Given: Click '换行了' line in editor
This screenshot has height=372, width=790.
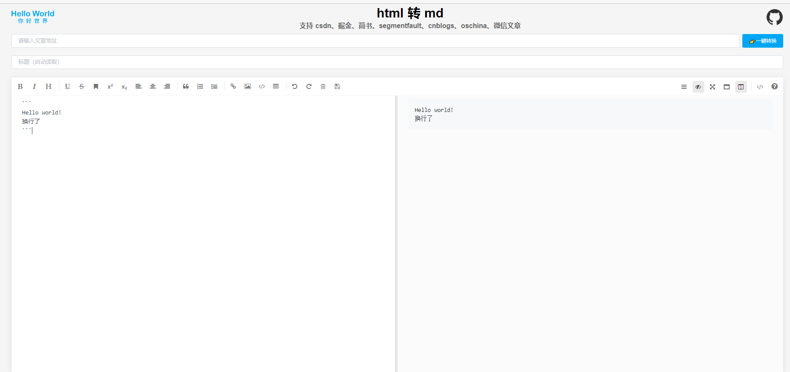Looking at the screenshot, I should [31, 122].
